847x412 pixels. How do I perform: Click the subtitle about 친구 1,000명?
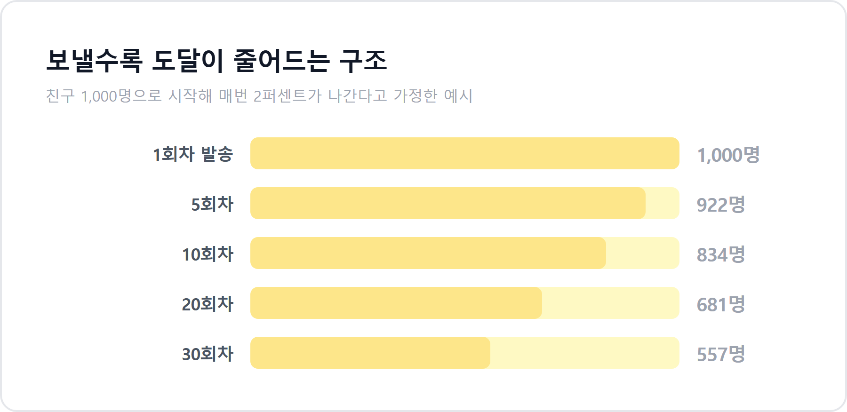point(259,95)
